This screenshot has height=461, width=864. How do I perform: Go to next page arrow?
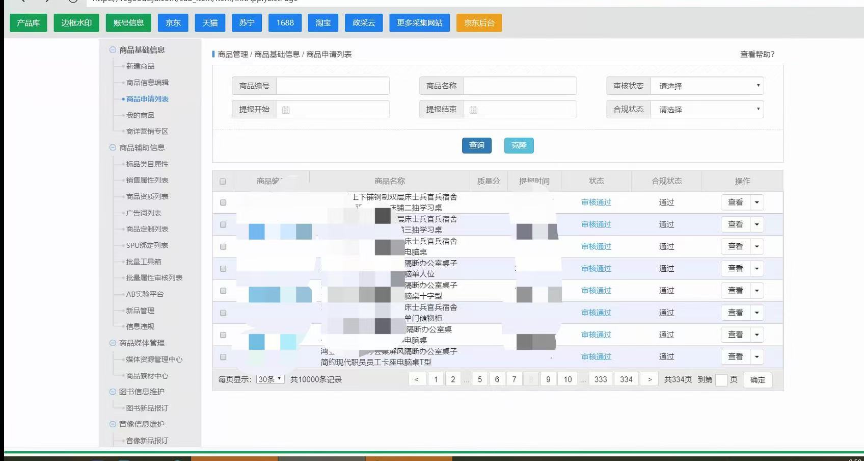[650, 379]
